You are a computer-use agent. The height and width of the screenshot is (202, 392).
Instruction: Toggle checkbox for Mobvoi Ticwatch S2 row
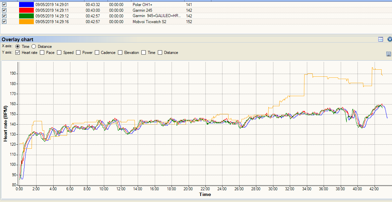[x=4, y=22]
